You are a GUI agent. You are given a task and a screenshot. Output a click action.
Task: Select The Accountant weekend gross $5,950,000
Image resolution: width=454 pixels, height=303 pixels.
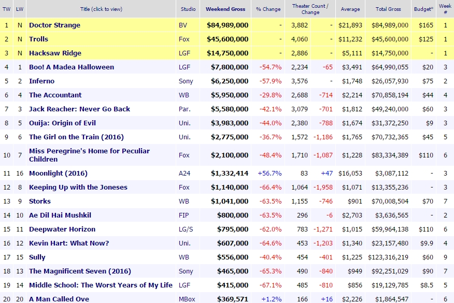click(230, 95)
